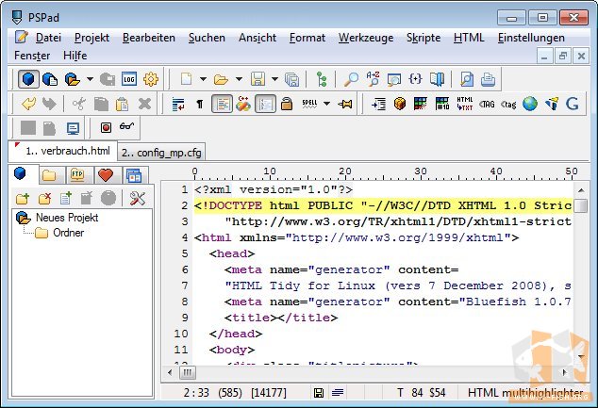Click the add folder to project icon
The height and width of the screenshot is (408, 598).
click(x=23, y=198)
